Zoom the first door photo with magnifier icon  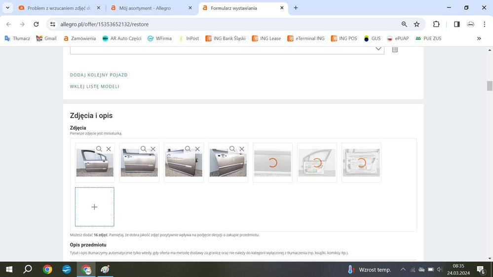(99, 149)
